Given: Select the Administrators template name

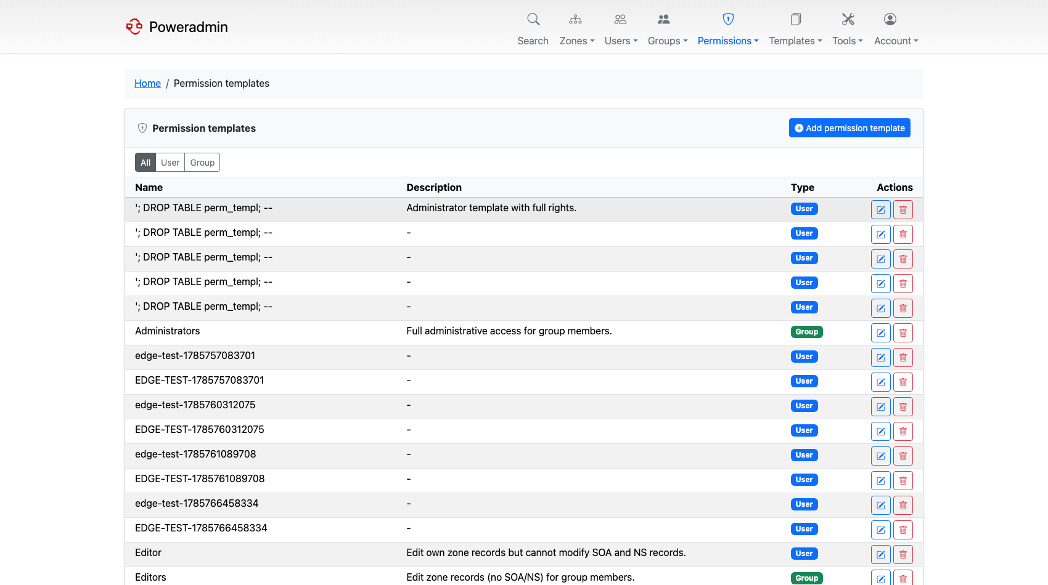Looking at the screenshot, I should (x=168, y=331).
